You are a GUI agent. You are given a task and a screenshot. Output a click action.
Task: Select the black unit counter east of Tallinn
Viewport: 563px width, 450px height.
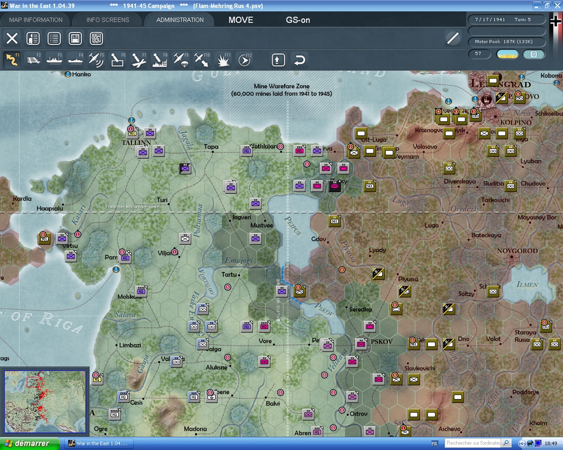point(185,168)
